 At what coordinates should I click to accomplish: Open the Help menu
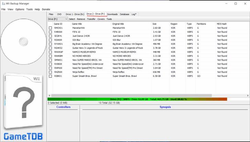[37, 9]
